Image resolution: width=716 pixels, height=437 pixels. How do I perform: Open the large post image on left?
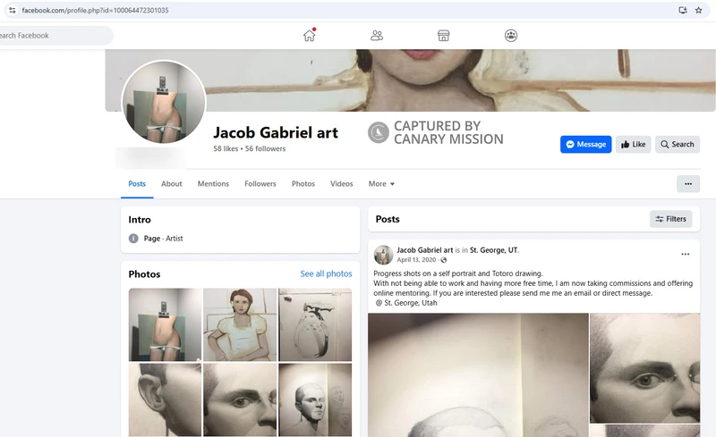(x=478, y=375)
